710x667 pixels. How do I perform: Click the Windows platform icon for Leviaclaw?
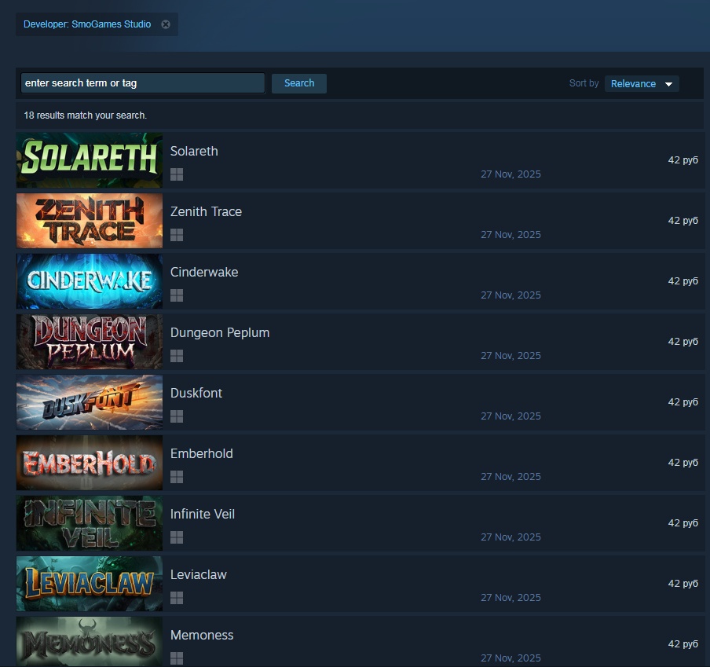pos(177,598)
